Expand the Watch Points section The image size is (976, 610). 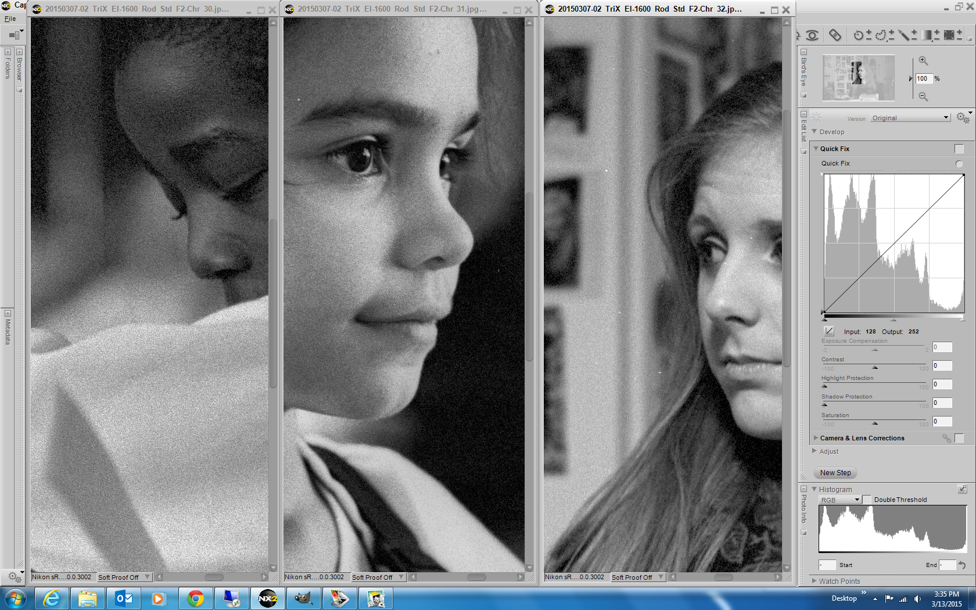point(814,581)
